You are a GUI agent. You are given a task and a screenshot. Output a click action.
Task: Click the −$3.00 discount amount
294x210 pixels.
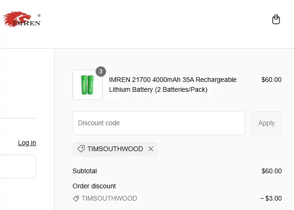point(271,198)
